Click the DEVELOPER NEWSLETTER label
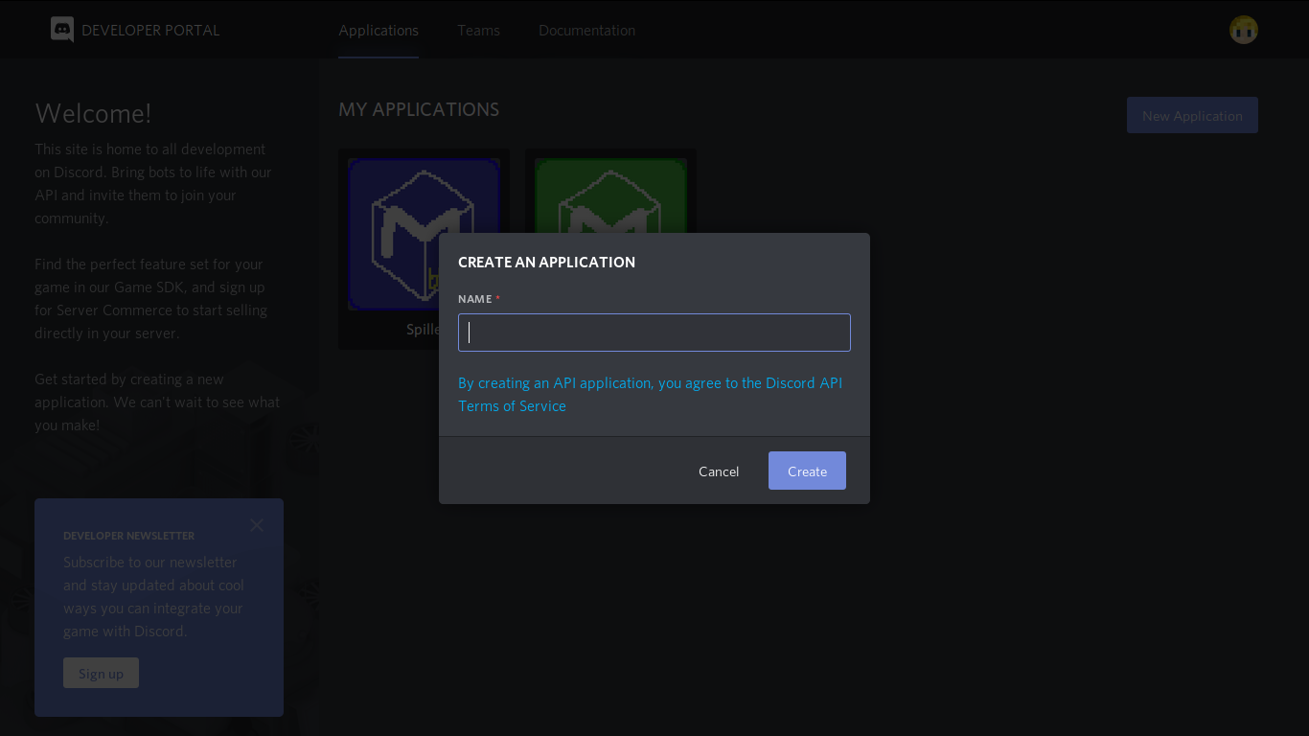1309x736 pixels. pyautogui.click(x=128, y=536)
